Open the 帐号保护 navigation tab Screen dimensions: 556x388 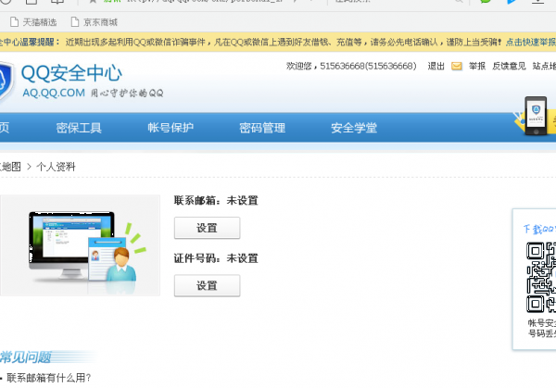[x=171, y=128]
